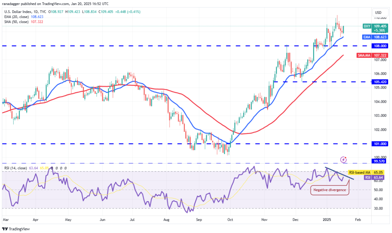Click the 107.322 SMA value on axis
The height and width of the screenshot is (233, 392).
point(380,55)
